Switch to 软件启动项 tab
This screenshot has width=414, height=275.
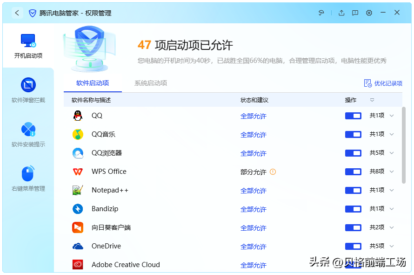click(x=93, y=83)
